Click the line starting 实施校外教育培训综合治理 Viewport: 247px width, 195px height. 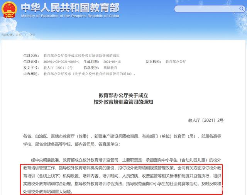click(122, 184)
